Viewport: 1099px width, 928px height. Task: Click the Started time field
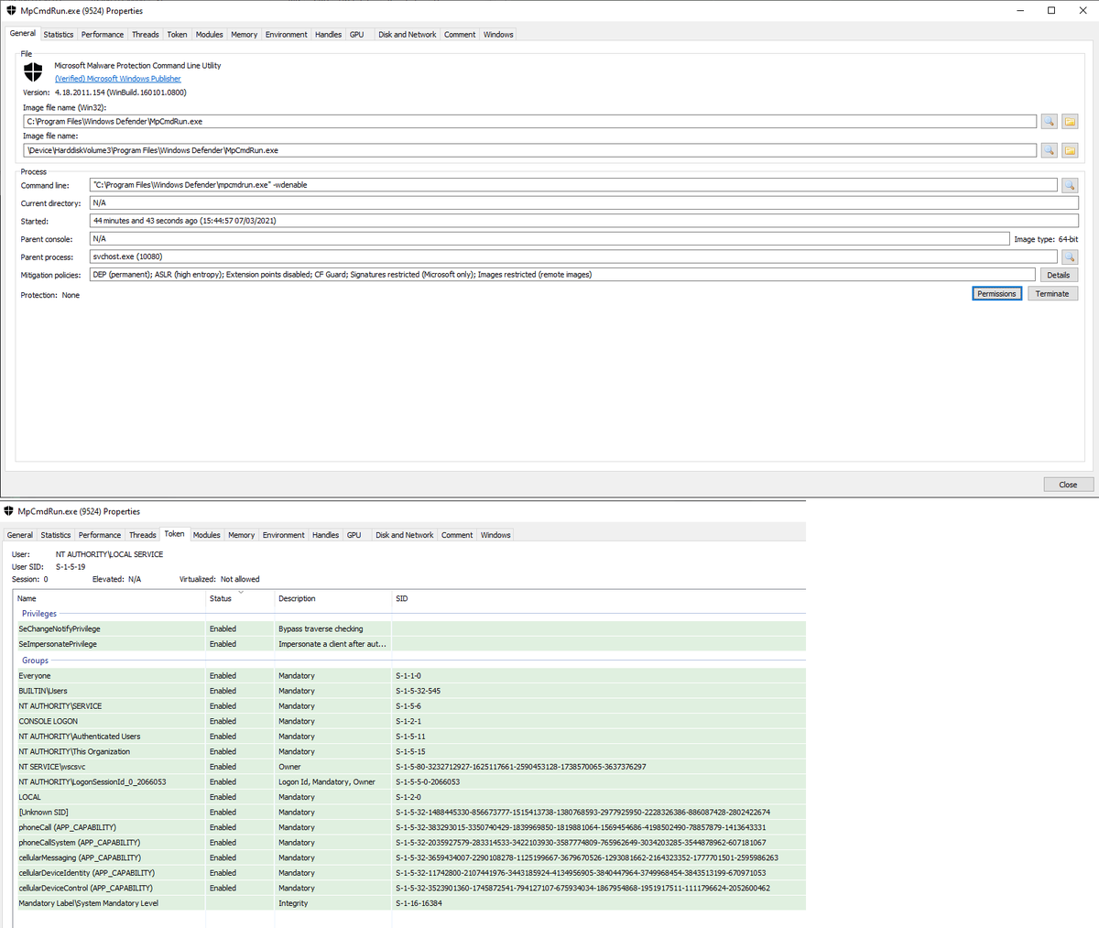pyautogui.click(x=583, y=221)
